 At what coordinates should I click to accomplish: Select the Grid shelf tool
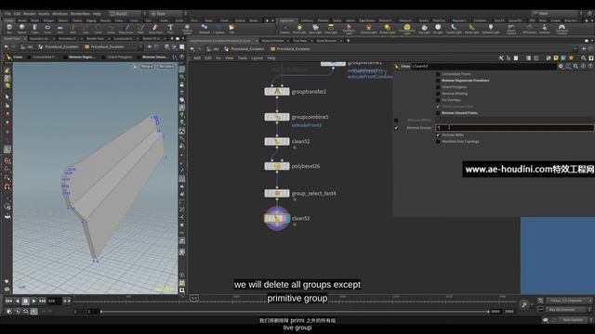[60, 29]
